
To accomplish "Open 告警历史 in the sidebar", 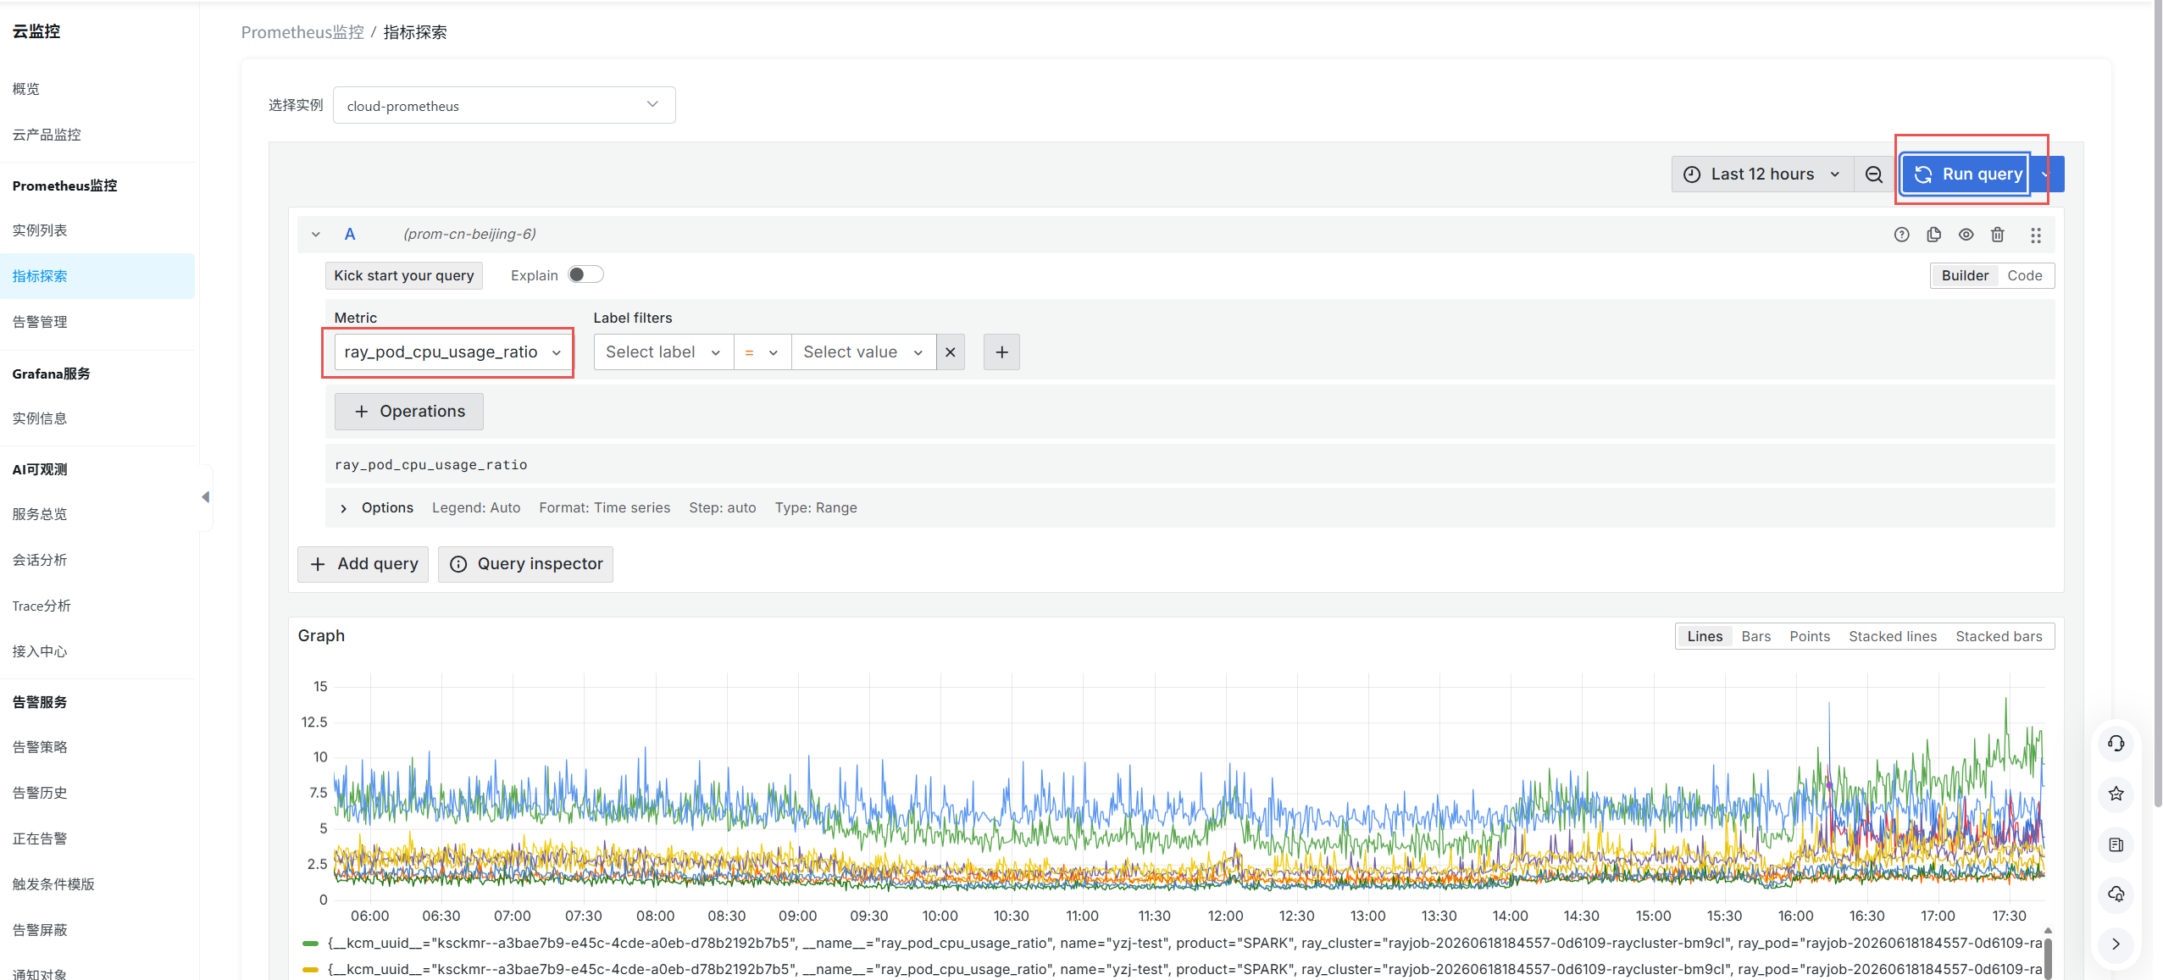I will click(x=40, y=793).
